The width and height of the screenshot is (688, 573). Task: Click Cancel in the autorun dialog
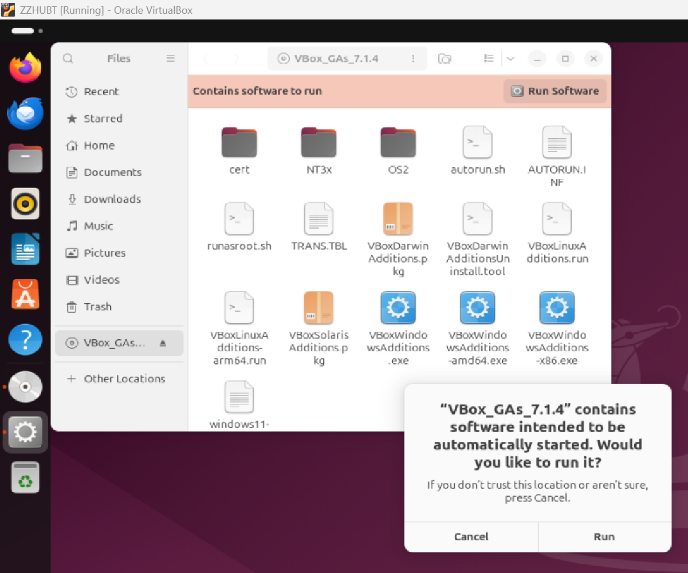[x=471, y=537]
